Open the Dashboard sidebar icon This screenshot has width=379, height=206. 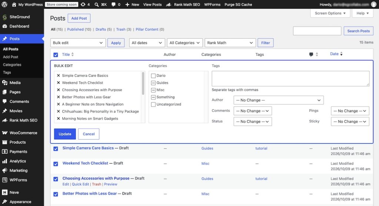click(4, 26)
